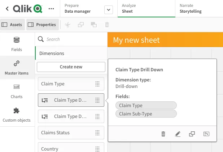Switch to Narrate Storytelling tab
Screen dimensions: 223x152
(x=199, y=8)
